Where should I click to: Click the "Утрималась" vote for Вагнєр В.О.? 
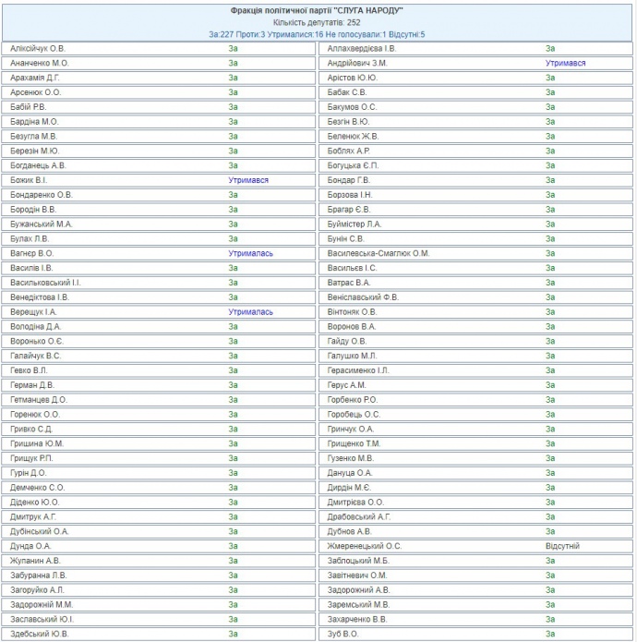pyautogui.click(x=250, y=253)
